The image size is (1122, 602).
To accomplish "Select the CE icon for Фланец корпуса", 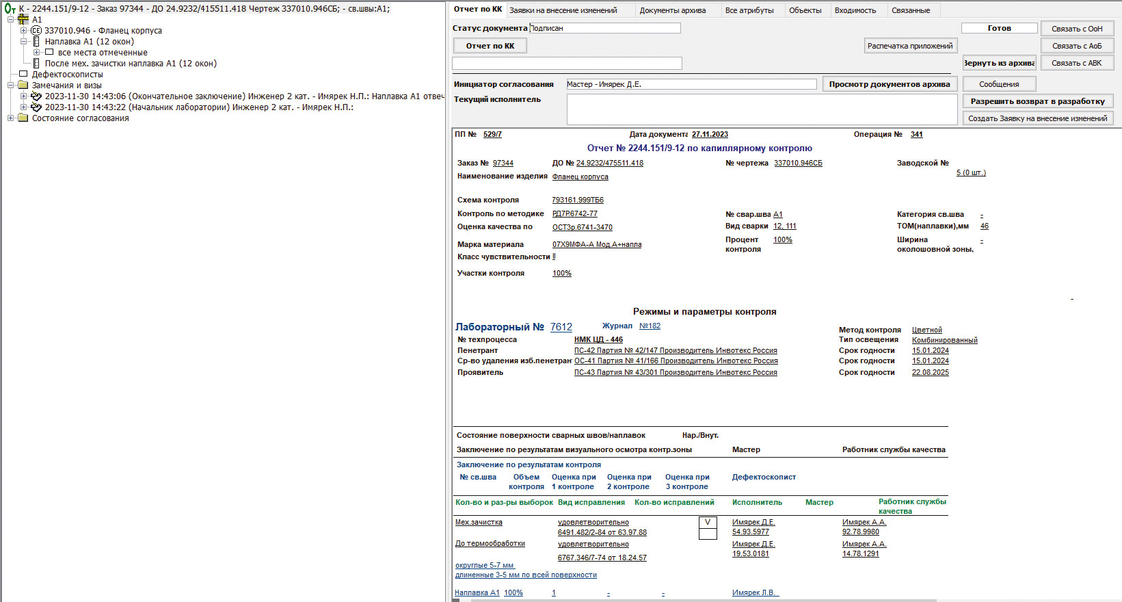I will click(36, 31).
